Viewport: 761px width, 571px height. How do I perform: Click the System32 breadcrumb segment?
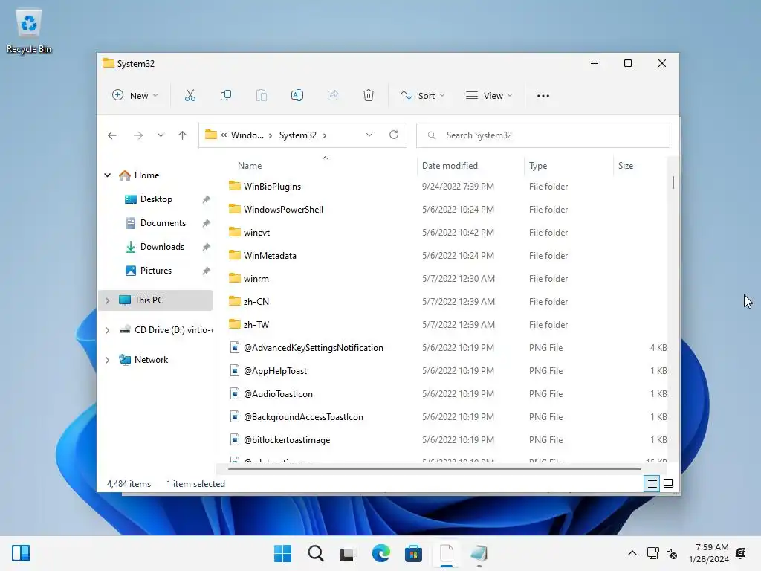tap(297, 135)
